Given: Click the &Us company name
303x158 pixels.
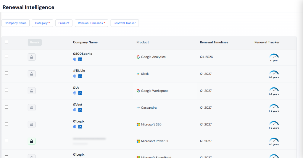Looking at the screenshot, I should tap(76, 88).
